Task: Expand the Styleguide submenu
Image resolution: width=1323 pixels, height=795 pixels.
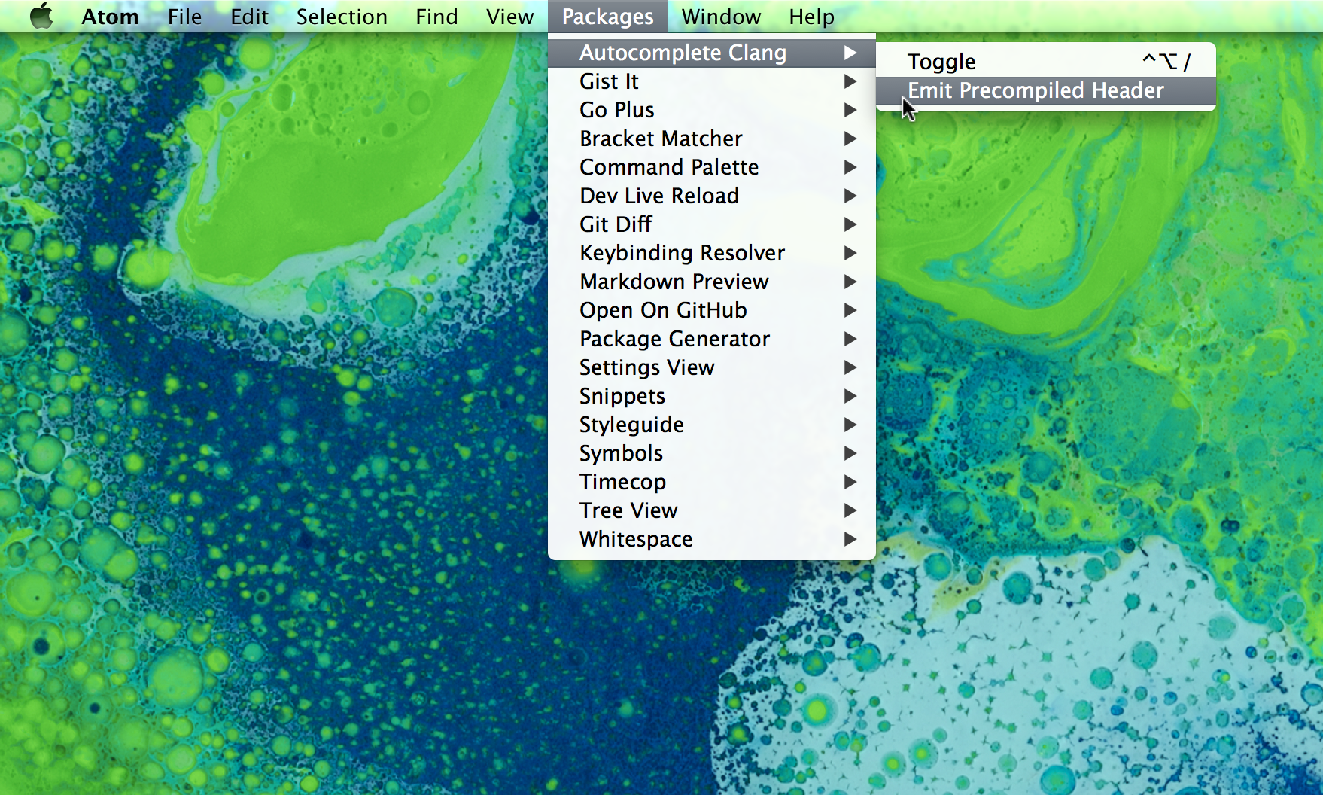Action: coord(712,425)
